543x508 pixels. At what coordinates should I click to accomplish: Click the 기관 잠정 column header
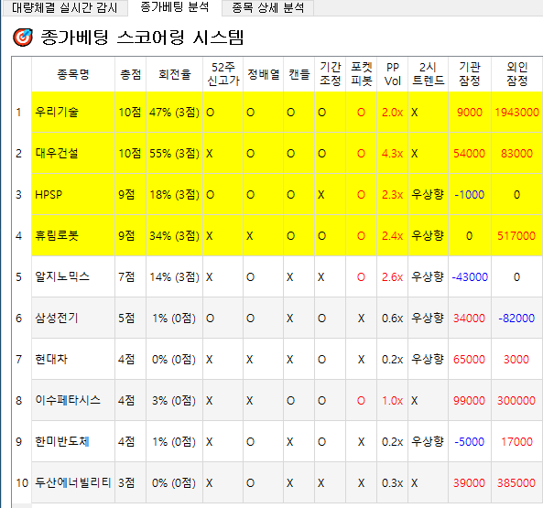[470, 74]
